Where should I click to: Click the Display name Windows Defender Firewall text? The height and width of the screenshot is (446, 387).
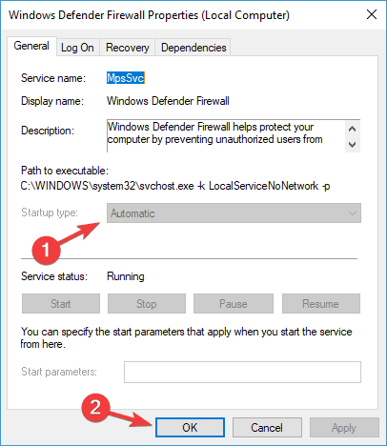(168, 101)
